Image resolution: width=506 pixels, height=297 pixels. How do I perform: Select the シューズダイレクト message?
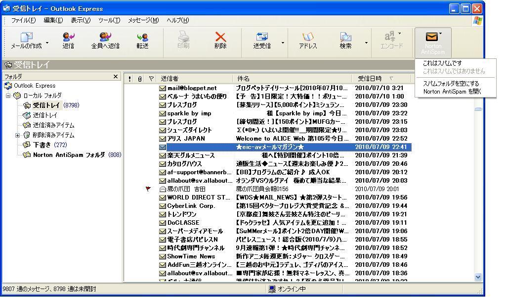coord(284,130)
